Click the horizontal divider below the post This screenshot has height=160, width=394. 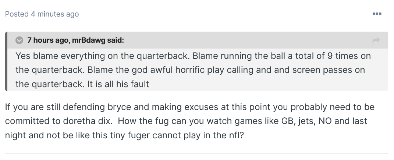197,153
